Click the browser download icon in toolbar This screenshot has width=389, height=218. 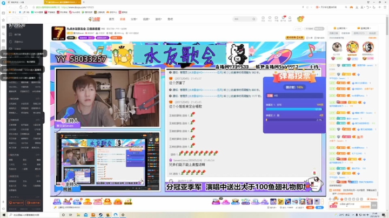pyautogui.click(x=357, y=7)
